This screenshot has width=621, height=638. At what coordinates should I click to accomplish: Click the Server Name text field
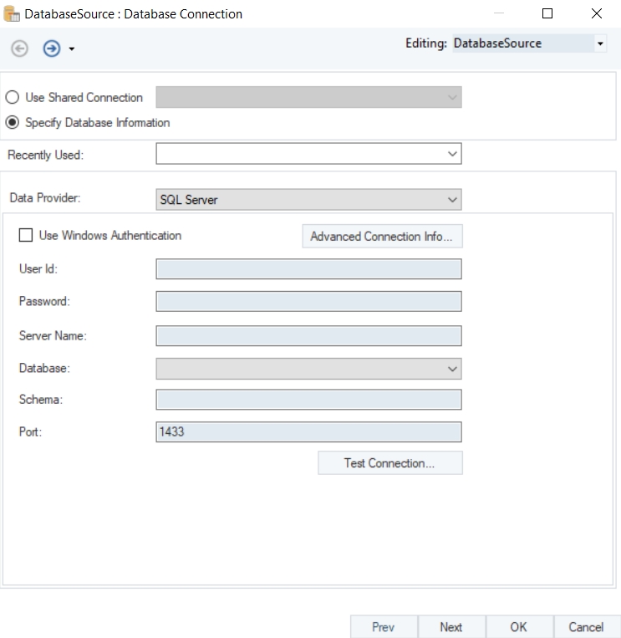click(308, 335)
